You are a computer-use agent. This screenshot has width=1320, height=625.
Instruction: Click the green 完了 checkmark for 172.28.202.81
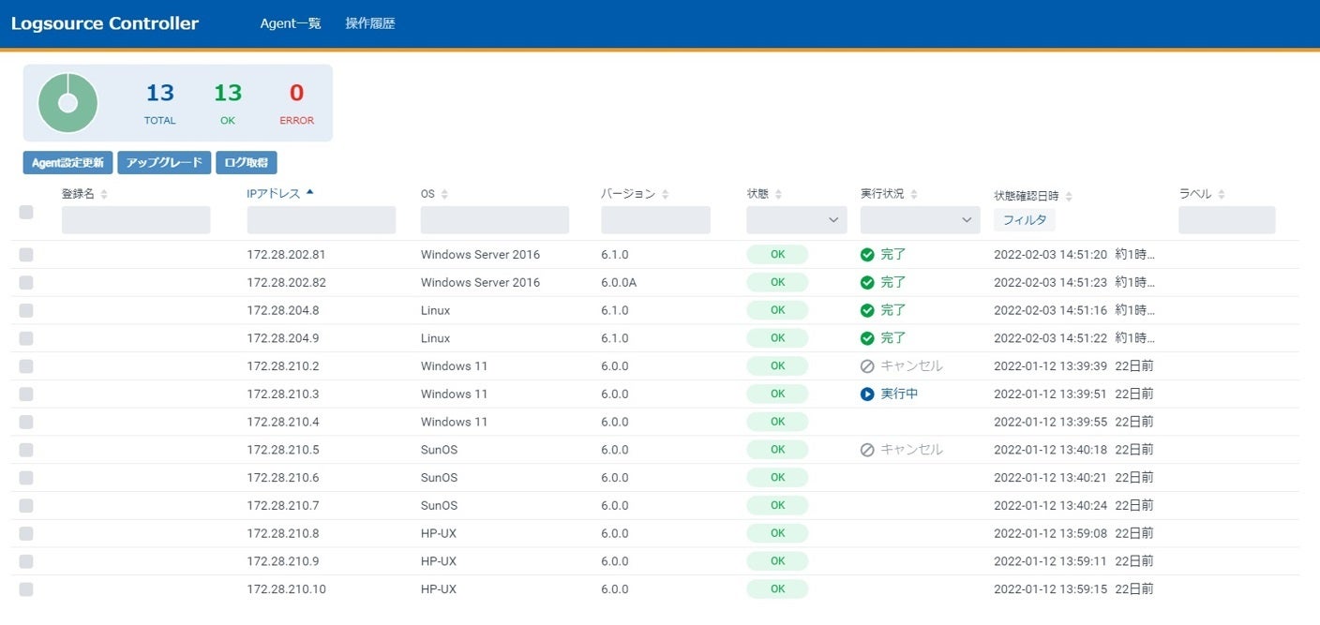[x=867, y=255]
